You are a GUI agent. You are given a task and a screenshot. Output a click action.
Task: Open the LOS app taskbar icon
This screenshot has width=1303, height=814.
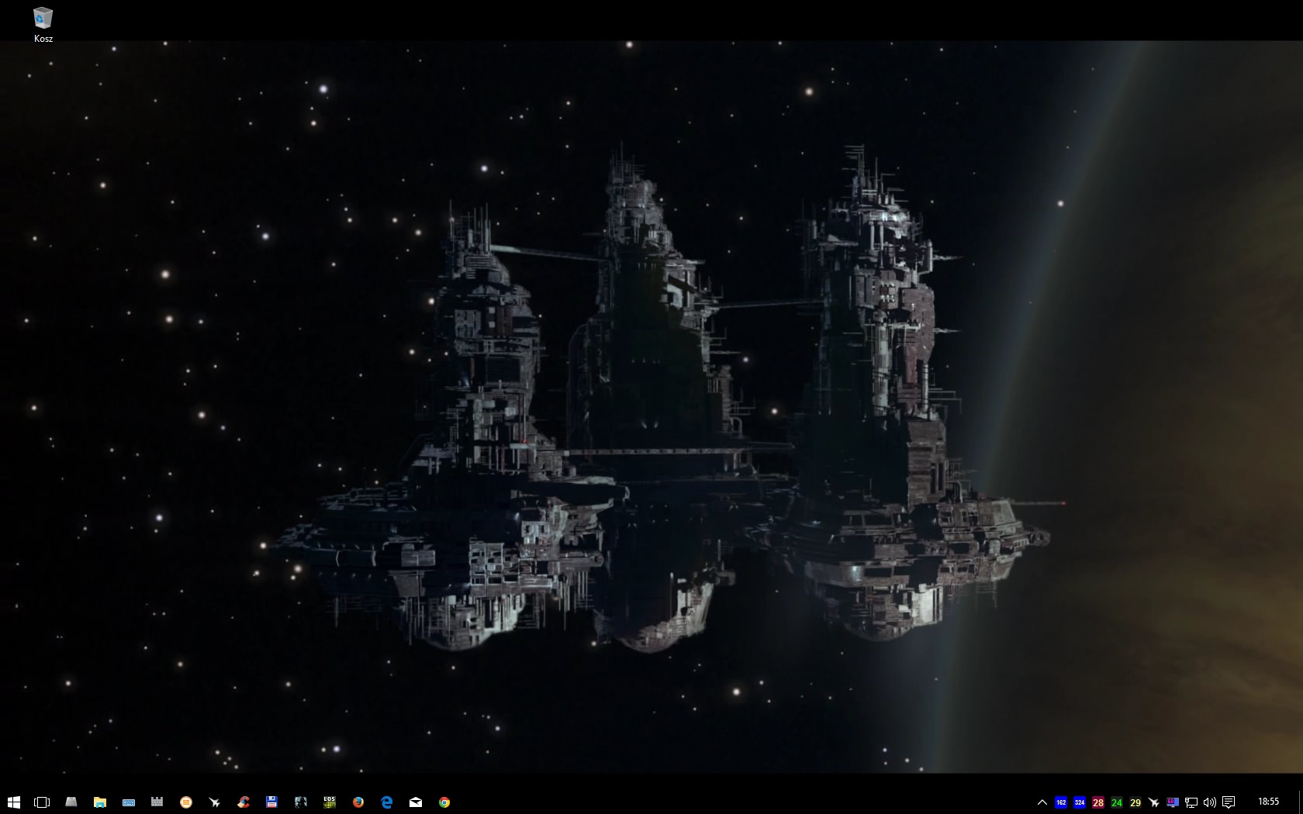click(x=329, y=802)
